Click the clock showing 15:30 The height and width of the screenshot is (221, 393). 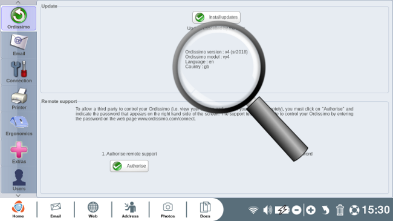[375, 210]
